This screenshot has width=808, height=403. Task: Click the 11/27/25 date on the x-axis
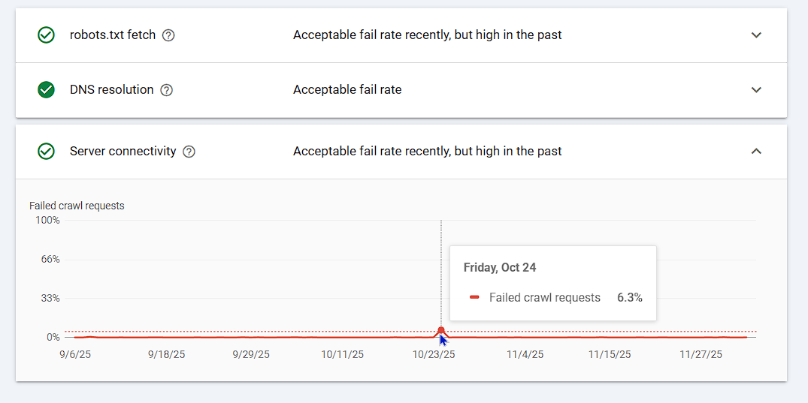[701, 354]
